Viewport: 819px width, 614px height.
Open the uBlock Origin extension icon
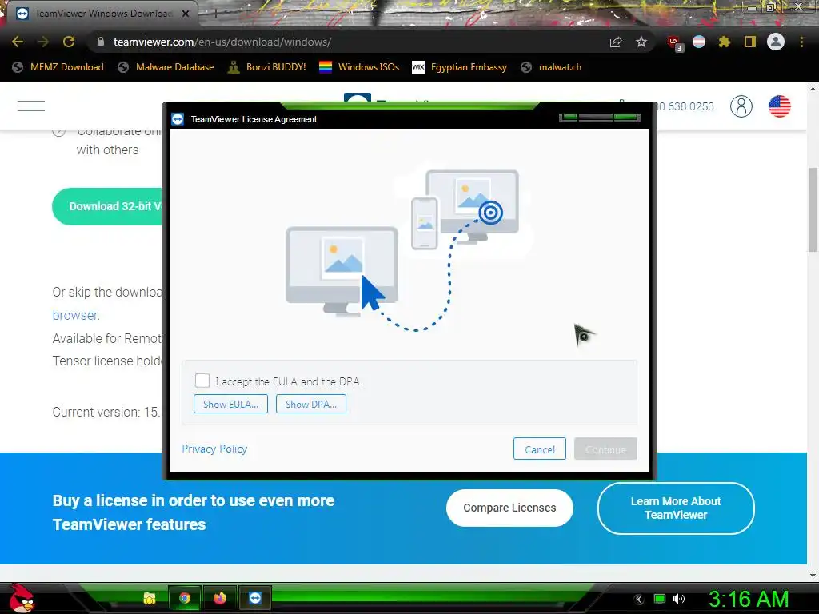675,43
